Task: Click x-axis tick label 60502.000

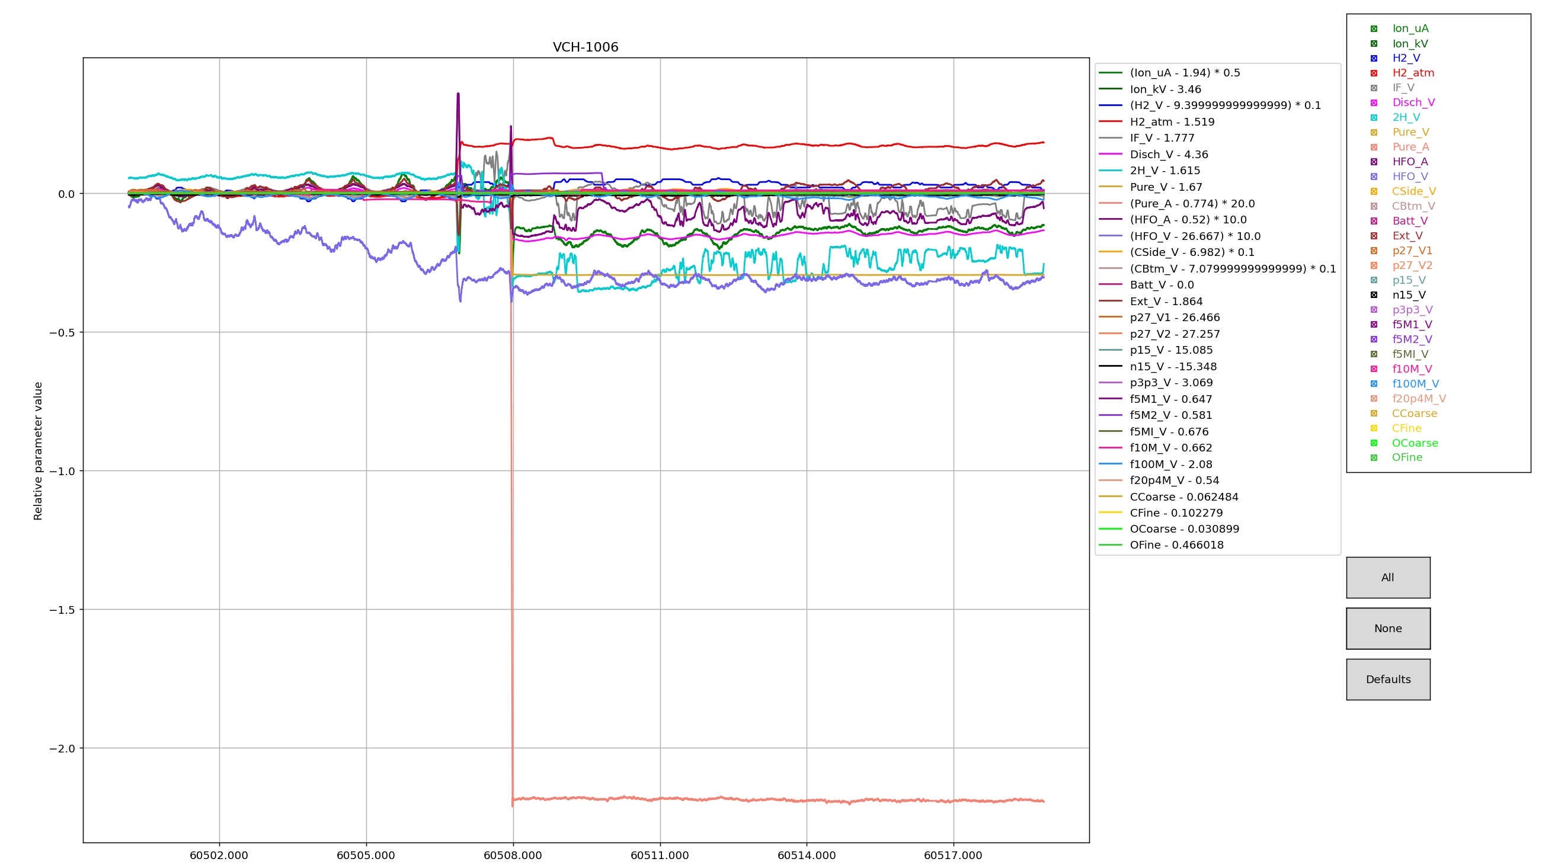Action: click(219, 856)
